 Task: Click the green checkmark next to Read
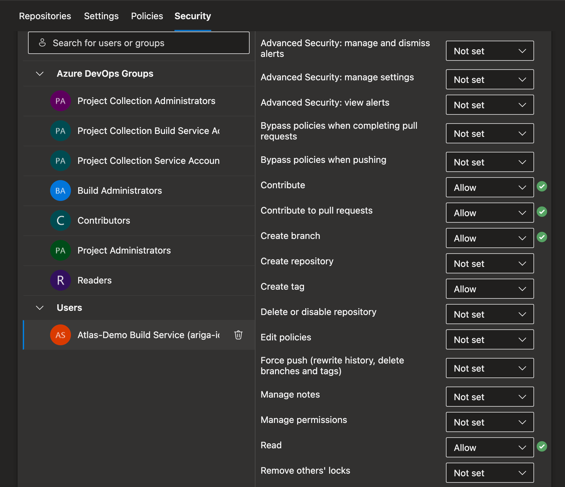click(542, 446)
